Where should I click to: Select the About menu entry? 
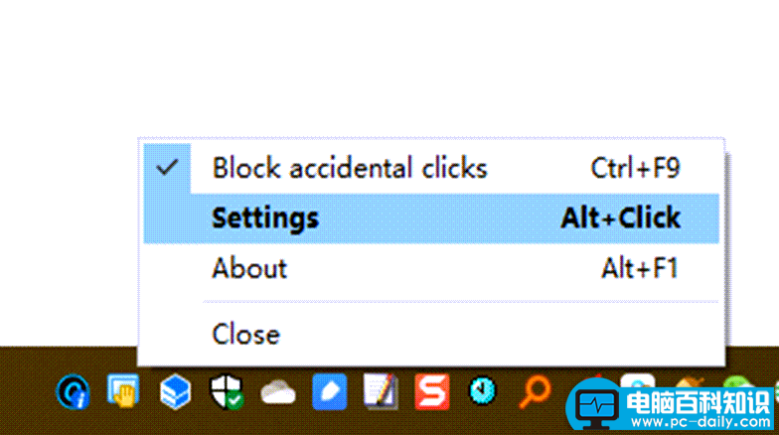[431, 268]
